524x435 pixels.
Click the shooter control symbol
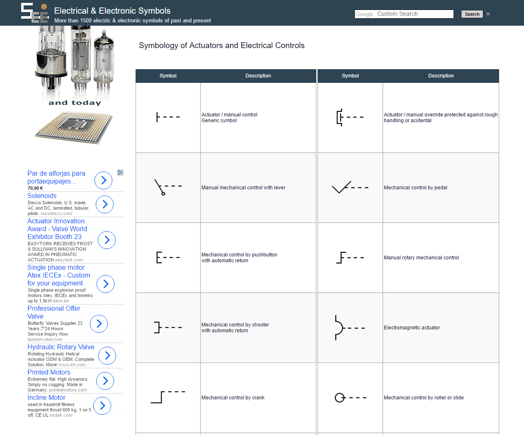(168, 327)
